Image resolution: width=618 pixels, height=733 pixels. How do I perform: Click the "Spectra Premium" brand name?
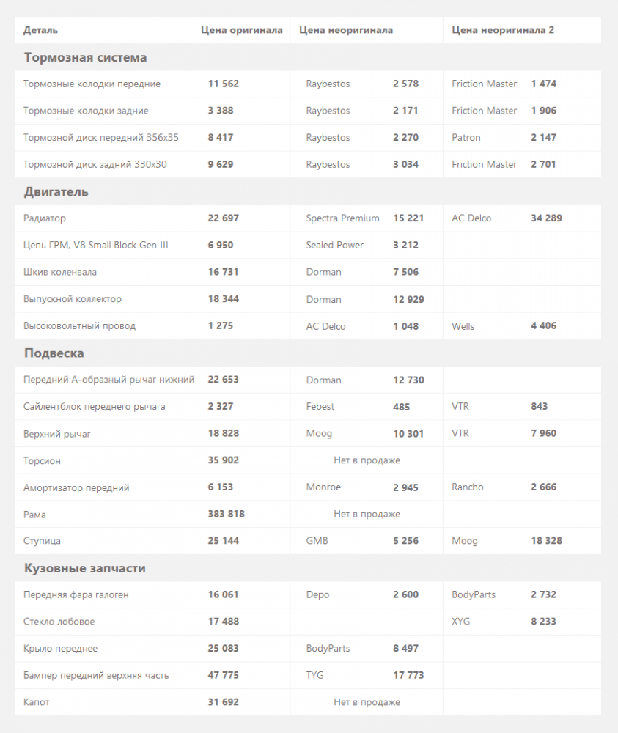click(342, 218)
